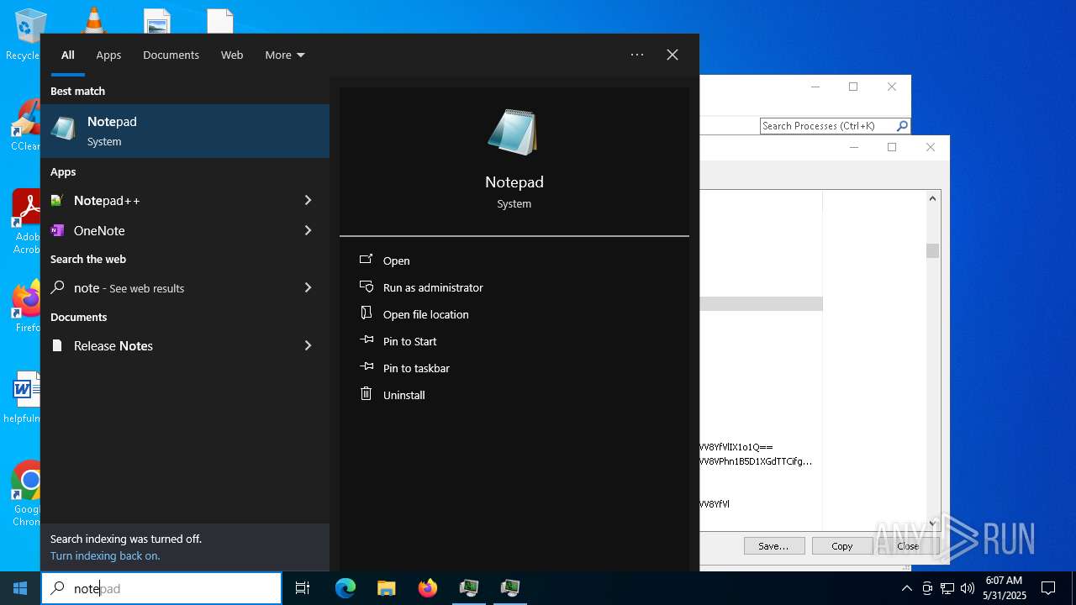Image resolution: width=1076 pixels, height=605 pixels.
Task: Launch Microsoft Edge from taskbar
Action: 345,588
